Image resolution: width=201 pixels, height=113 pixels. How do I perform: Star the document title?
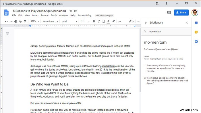(71, 11)
